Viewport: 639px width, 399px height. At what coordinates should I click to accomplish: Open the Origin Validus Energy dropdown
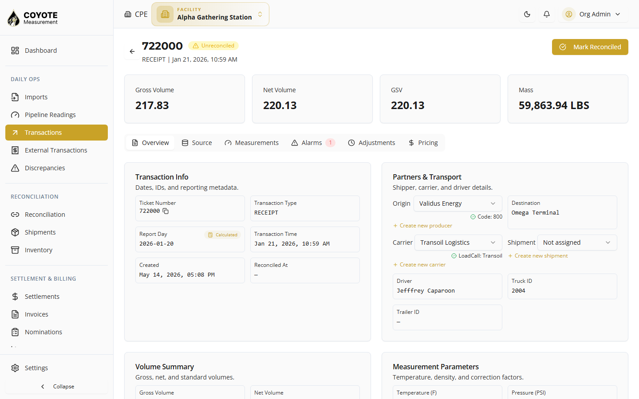click(458, 203)
